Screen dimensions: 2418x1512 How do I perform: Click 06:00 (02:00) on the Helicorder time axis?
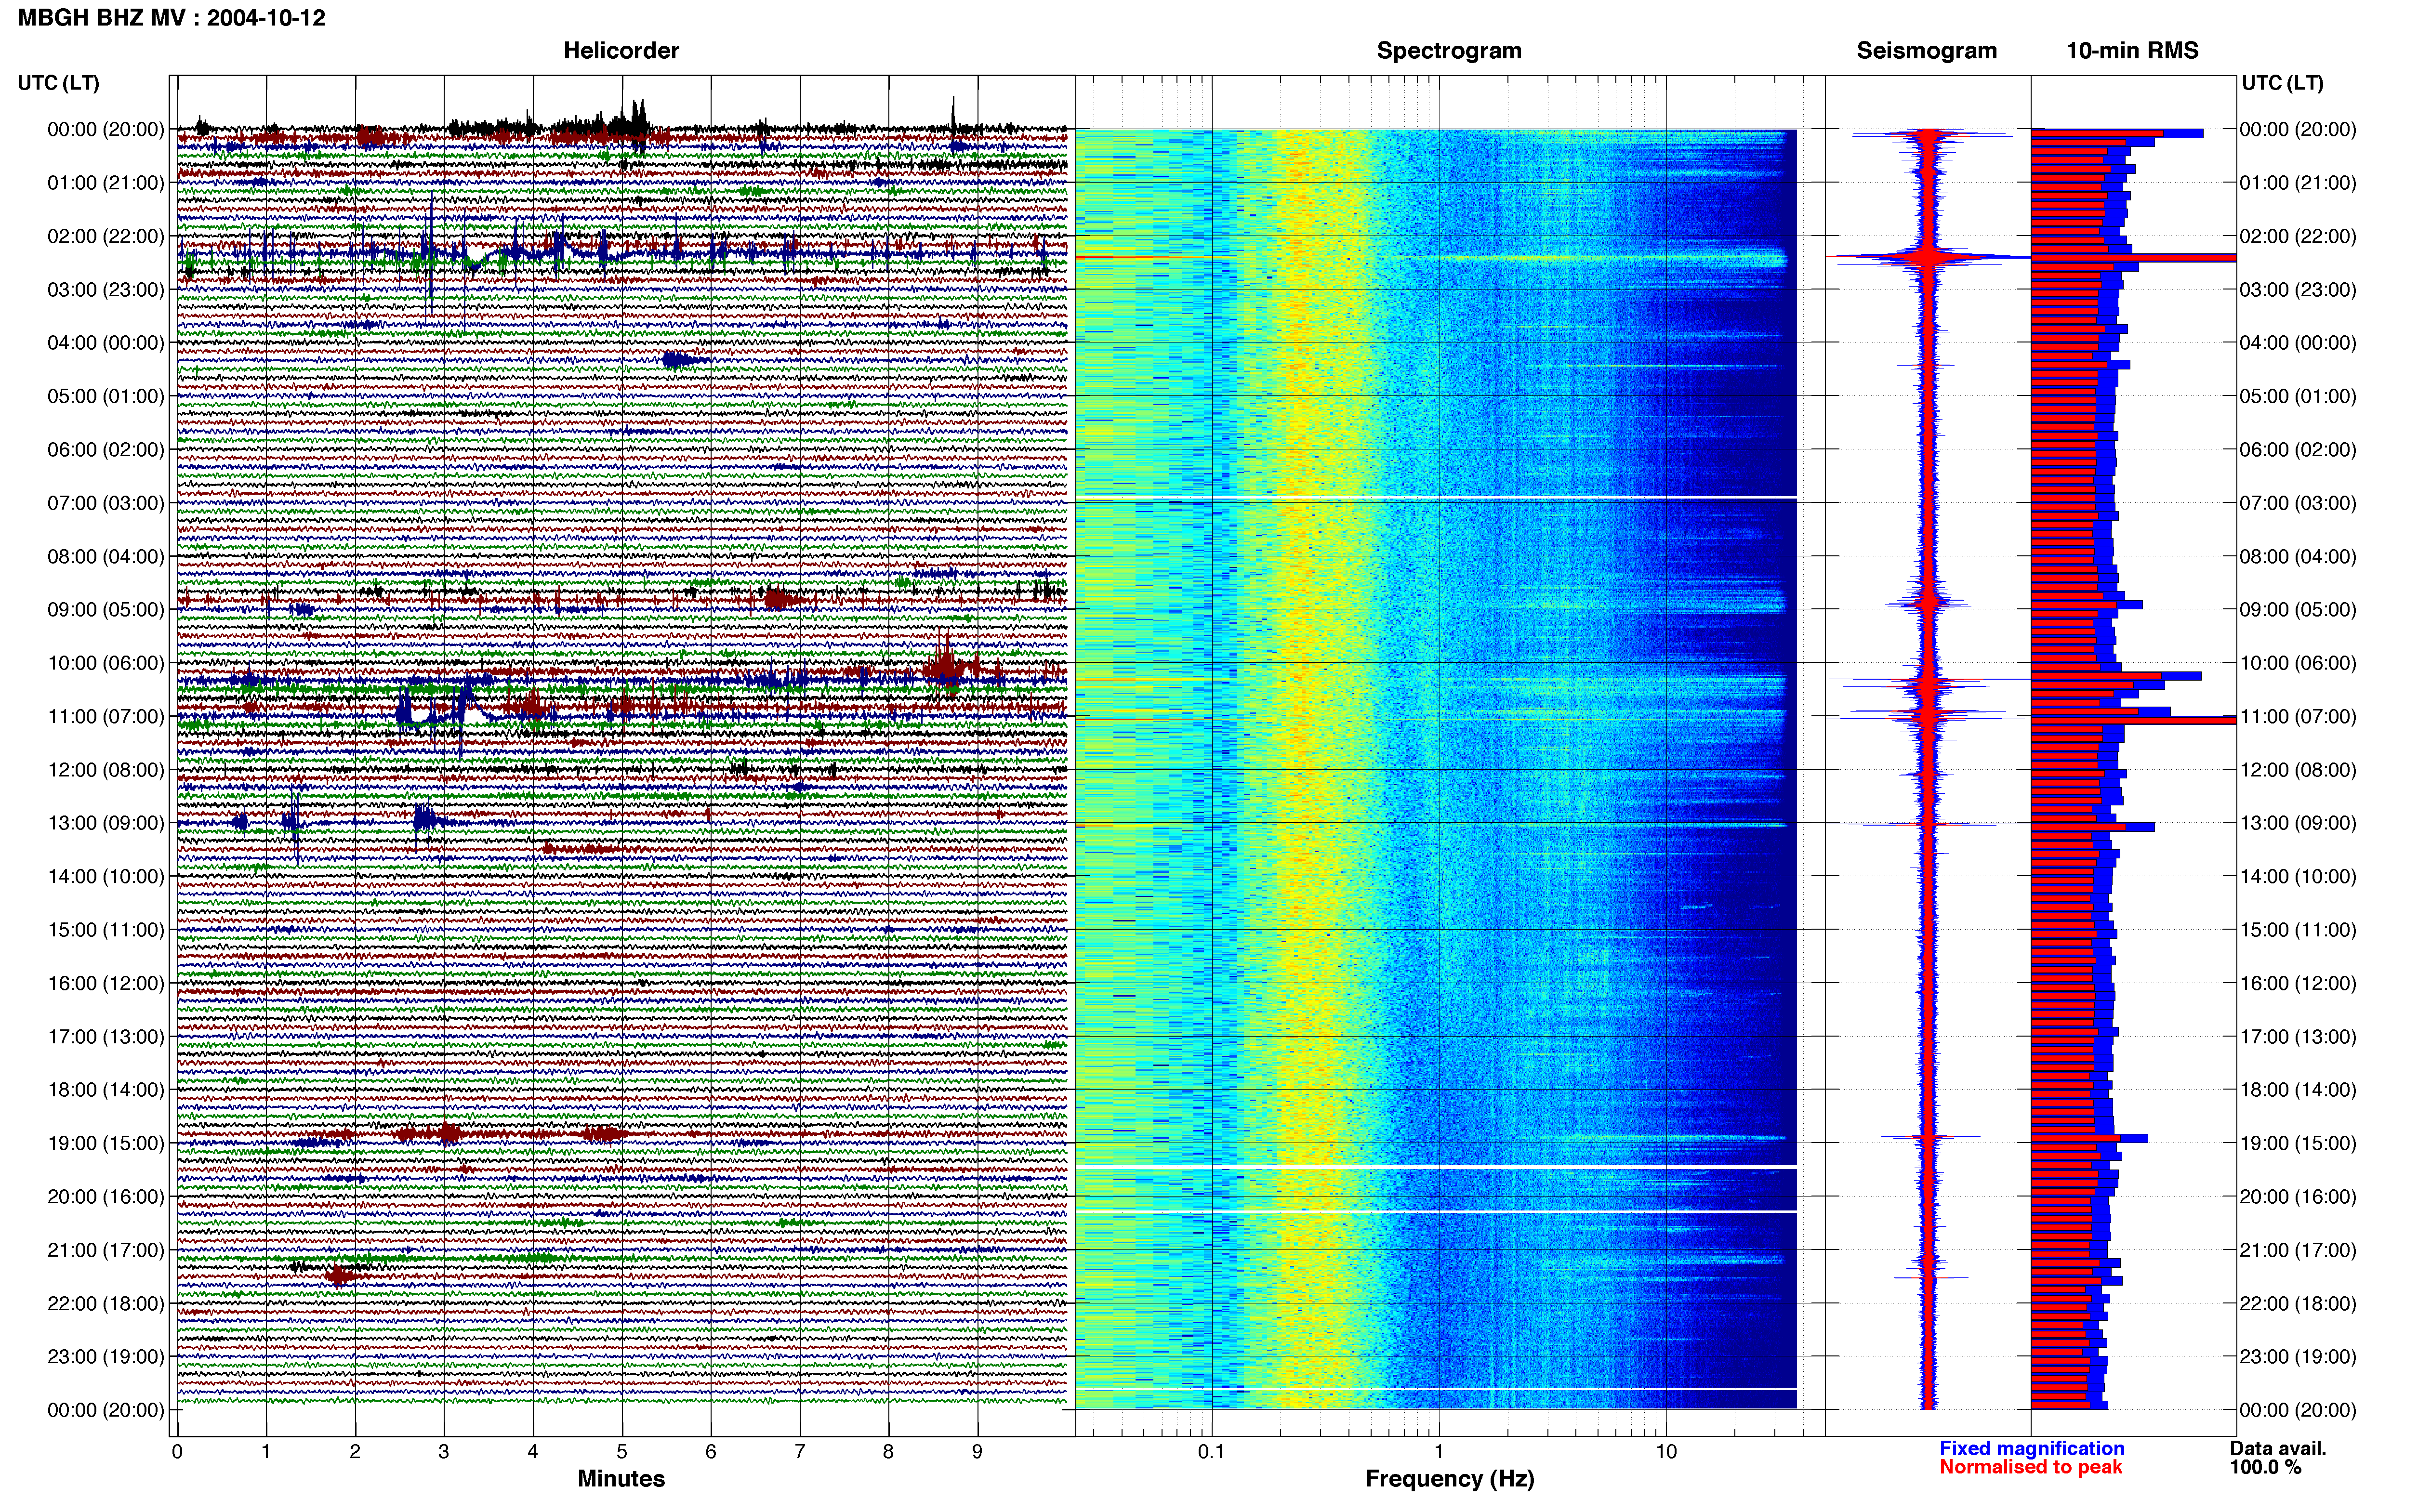click(106, 450)
